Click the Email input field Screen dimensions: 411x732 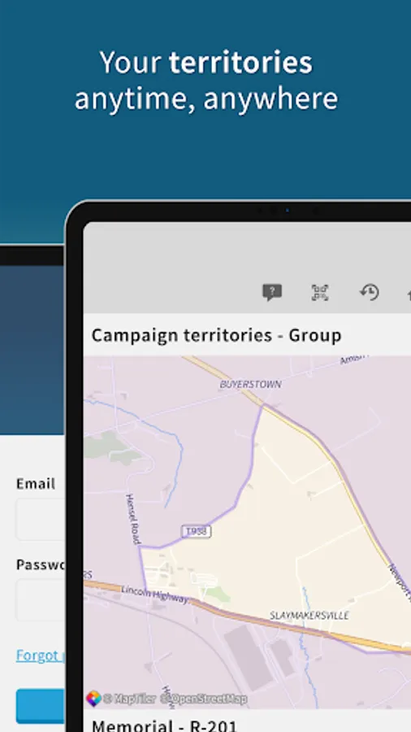40,519
